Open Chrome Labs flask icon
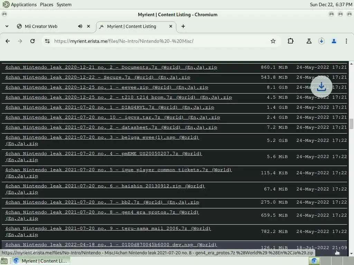354x265 pixels. pos(309,41)
